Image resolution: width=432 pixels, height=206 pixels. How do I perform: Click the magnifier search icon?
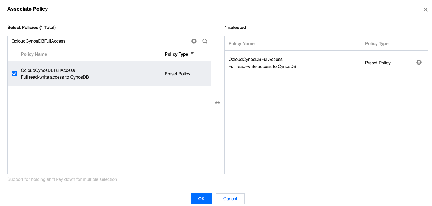click(x=205, y=41)
